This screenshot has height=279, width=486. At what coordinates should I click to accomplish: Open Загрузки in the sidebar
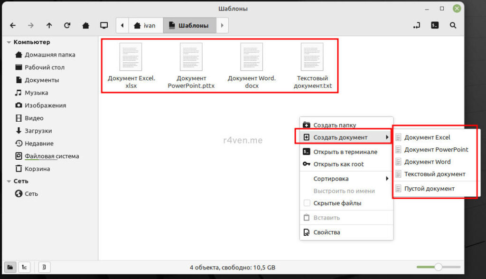pyautogui.click(x=38, y=131)
